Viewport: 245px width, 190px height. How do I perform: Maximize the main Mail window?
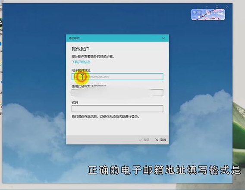tap(217, 6)
